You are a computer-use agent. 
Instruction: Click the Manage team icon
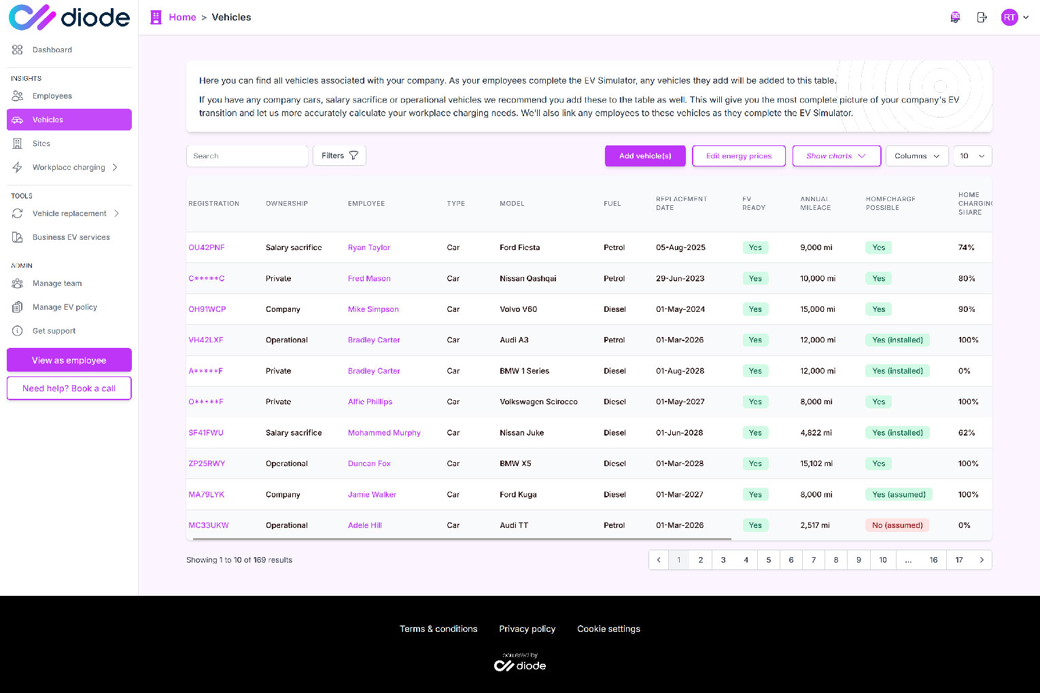[x=18, y=283]
